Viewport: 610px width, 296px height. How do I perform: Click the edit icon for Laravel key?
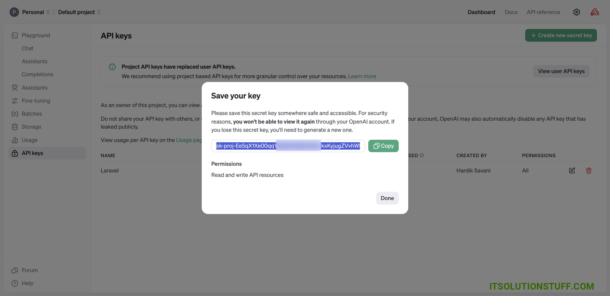tap(572, 171)
